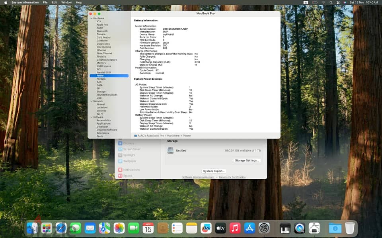The height and width of the screenshot is (238, 382).
Task: Open App Store from the dock
Action: point(250,228)
